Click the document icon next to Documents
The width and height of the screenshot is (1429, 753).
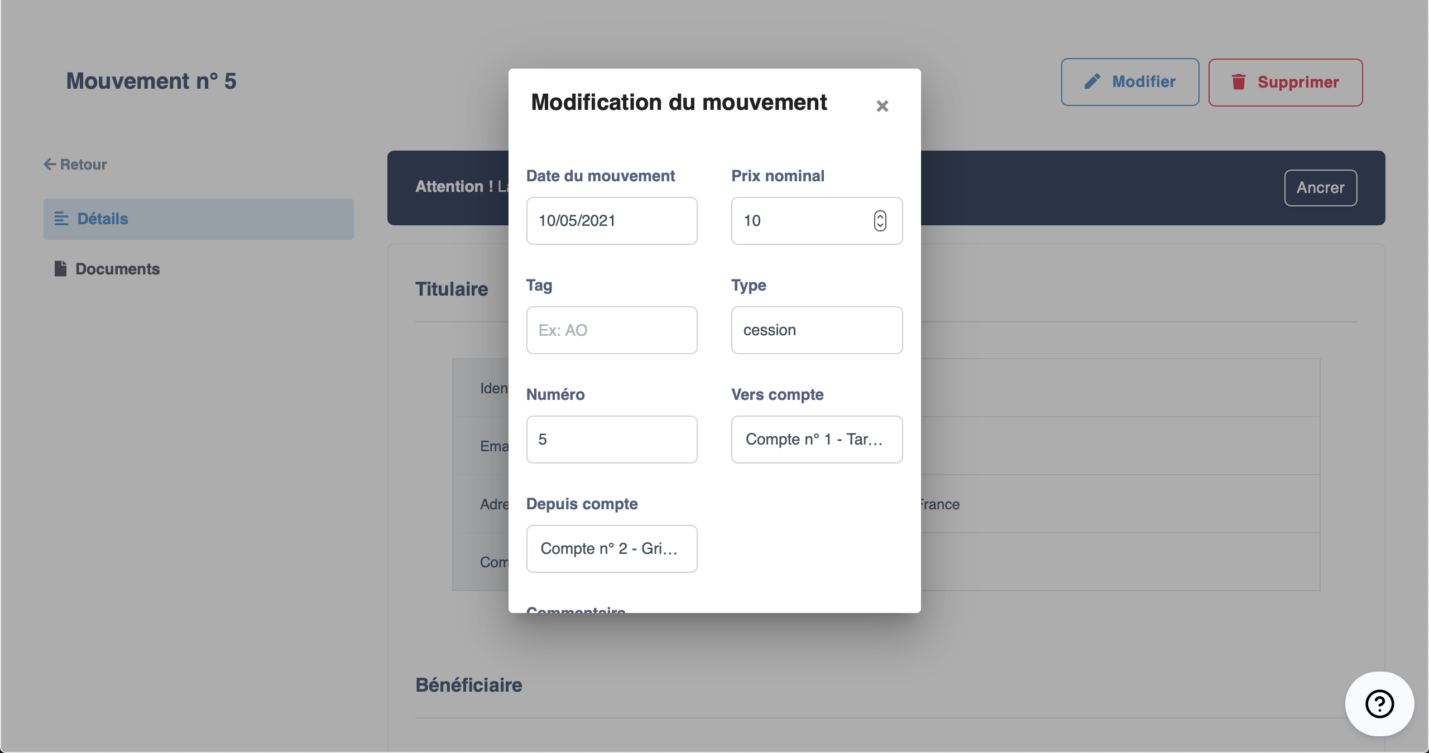point(61,268)
